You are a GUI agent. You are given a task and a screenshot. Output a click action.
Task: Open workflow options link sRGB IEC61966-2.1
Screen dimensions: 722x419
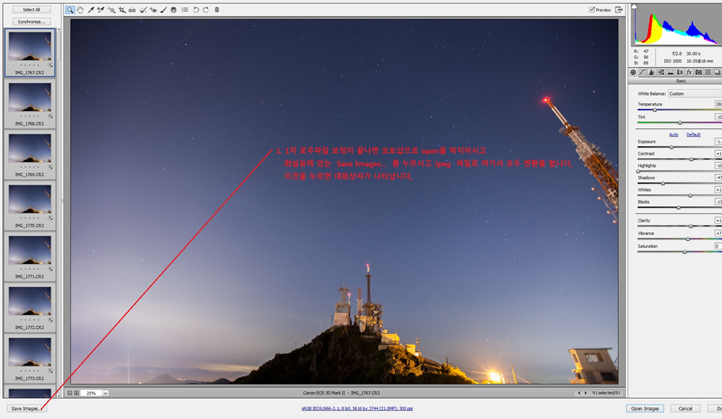[357, 408]
